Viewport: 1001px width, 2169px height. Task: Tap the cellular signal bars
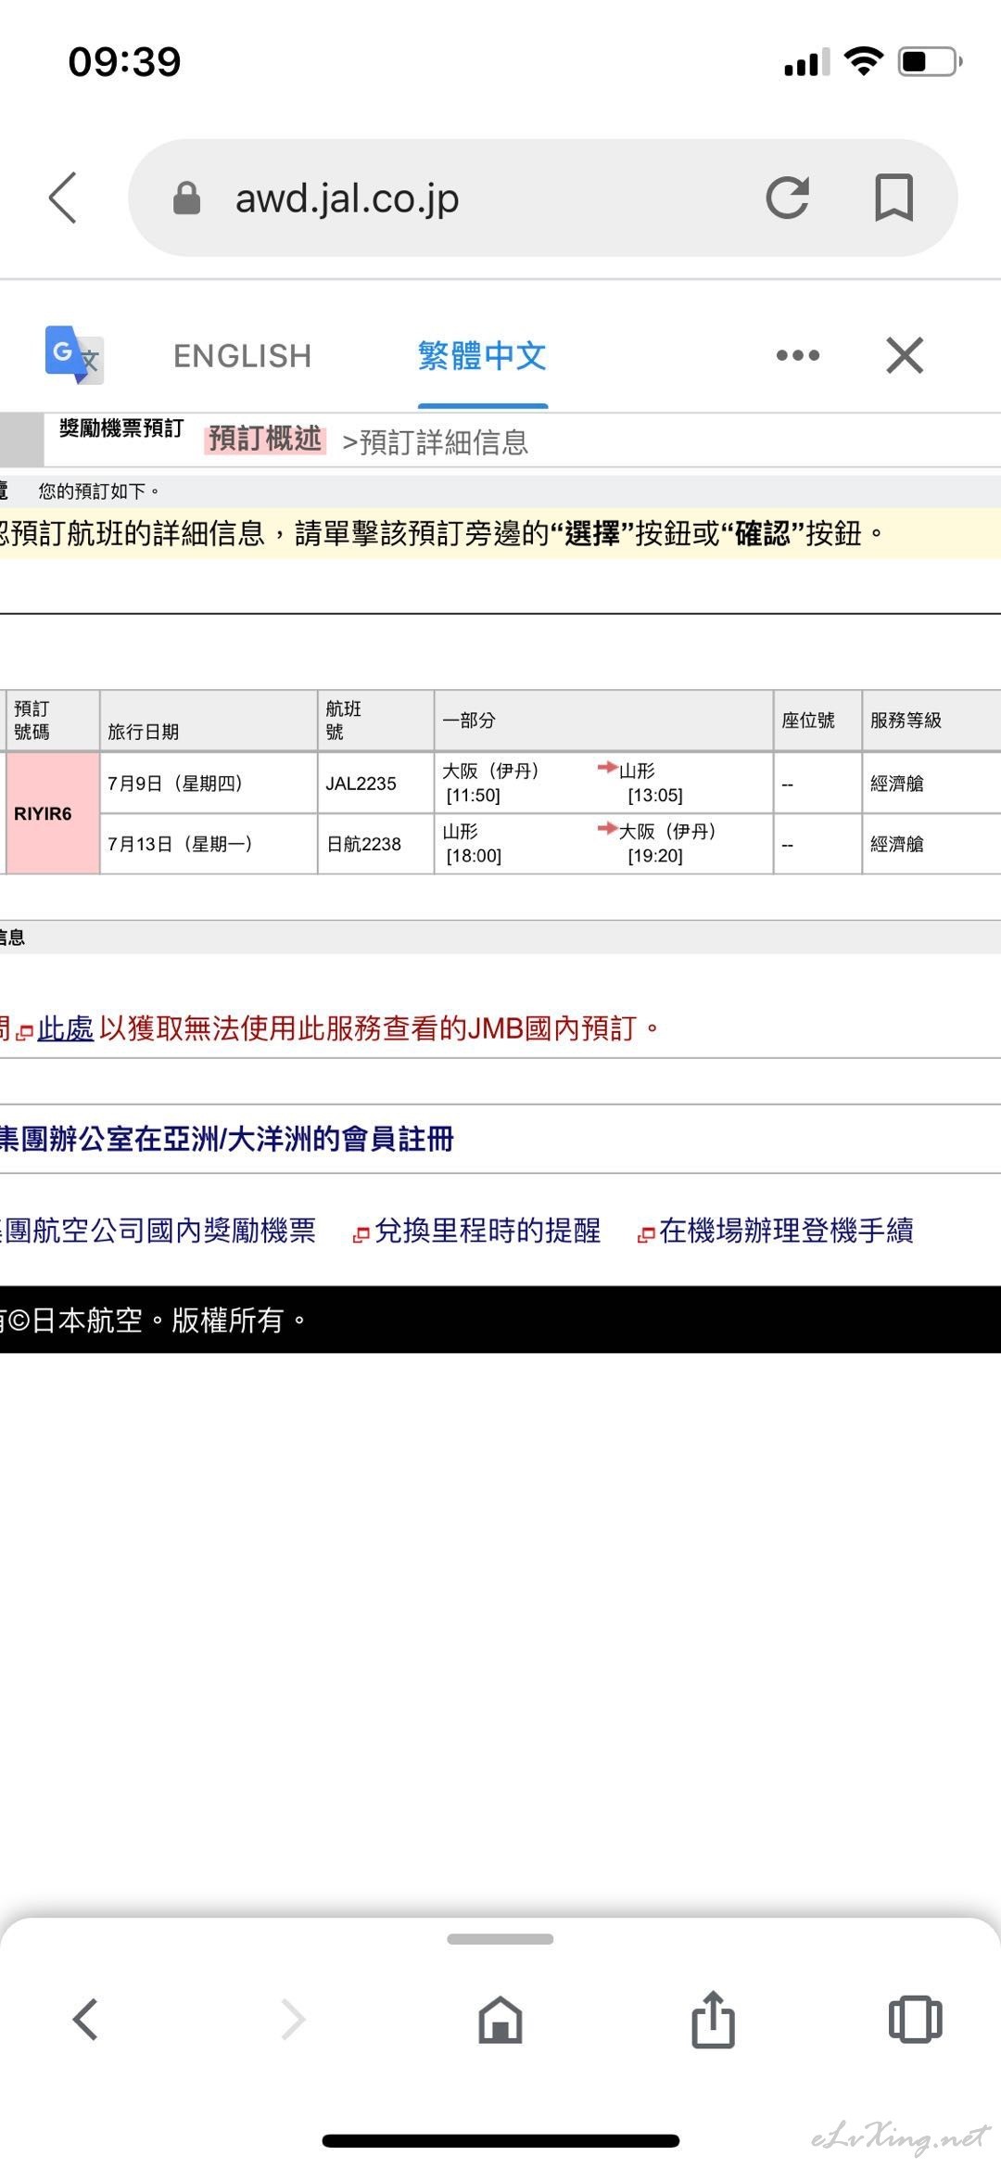point(806,63)
